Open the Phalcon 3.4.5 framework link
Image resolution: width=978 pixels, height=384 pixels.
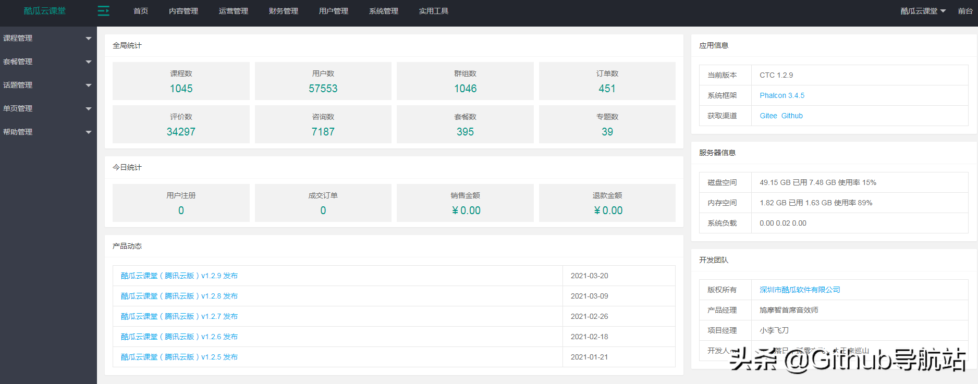pyautogui.click(x=782, y=95)
